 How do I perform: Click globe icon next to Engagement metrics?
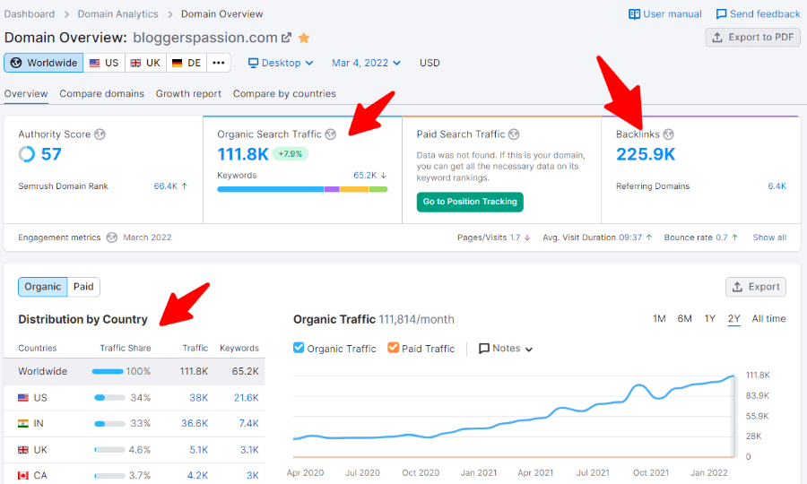112,238
